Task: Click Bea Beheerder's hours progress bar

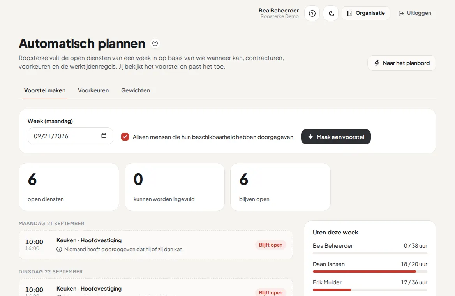Action: tap(370, 253)
